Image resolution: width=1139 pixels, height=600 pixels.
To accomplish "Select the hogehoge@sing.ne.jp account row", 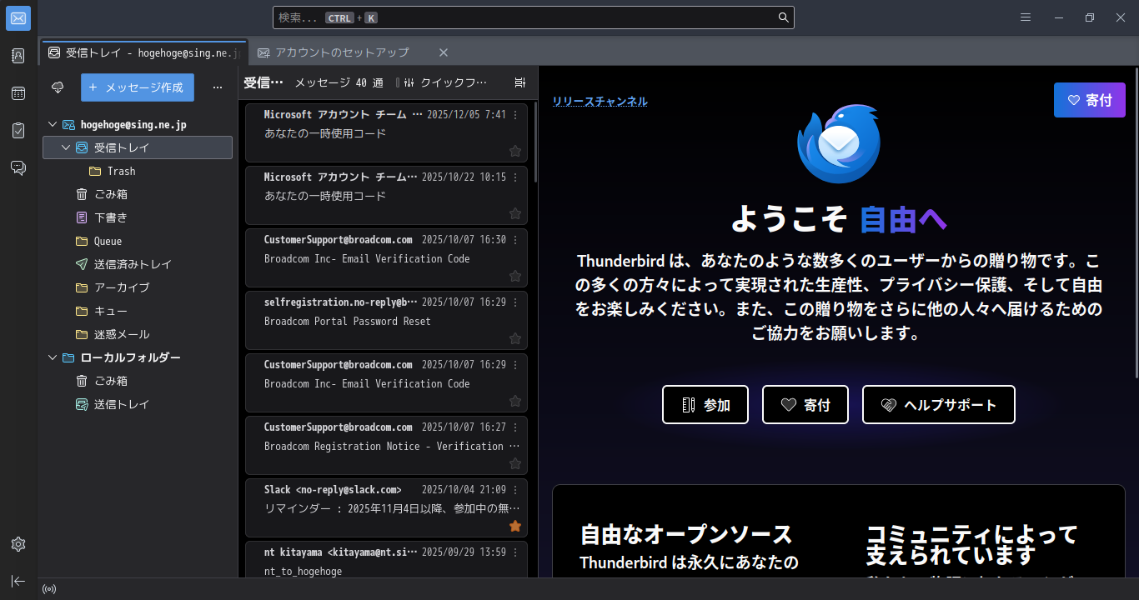I will click(x=138, y=124).
